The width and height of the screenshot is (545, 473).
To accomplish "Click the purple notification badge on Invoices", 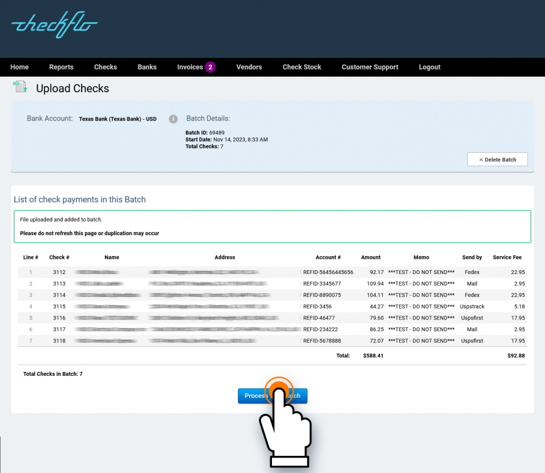I will click(211, 67).
